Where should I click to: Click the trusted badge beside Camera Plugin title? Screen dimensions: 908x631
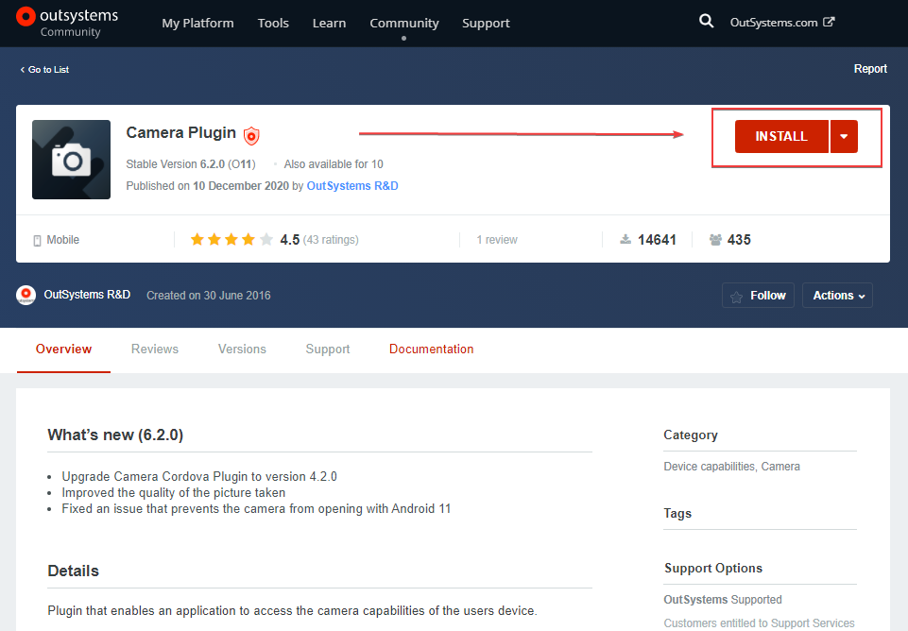click(x=250, y=134)
